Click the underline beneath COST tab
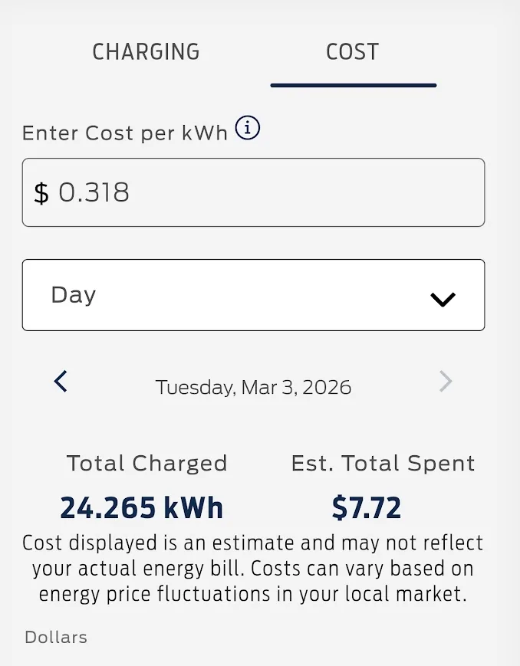Screen dimensions: 520x666 354,85
